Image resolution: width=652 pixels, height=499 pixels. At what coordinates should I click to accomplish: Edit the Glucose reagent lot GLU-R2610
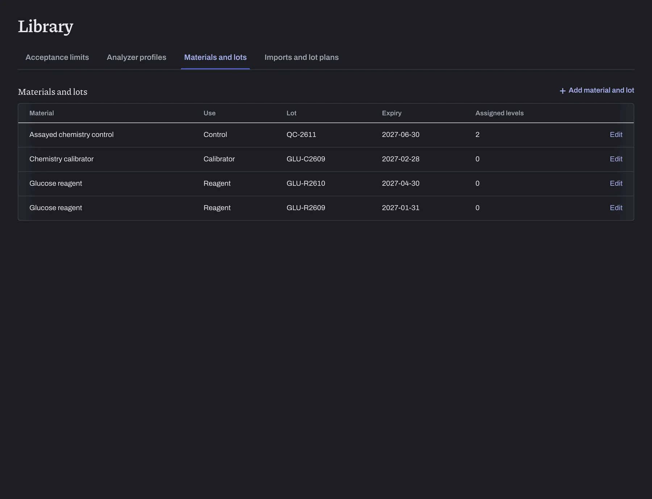pos(616,183)
